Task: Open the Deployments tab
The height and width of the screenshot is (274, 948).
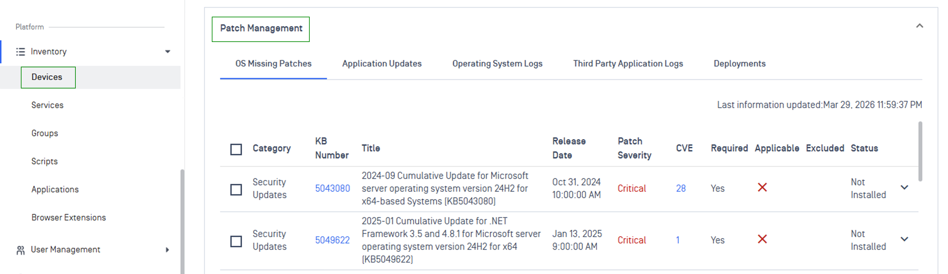Action: point(739,63)
